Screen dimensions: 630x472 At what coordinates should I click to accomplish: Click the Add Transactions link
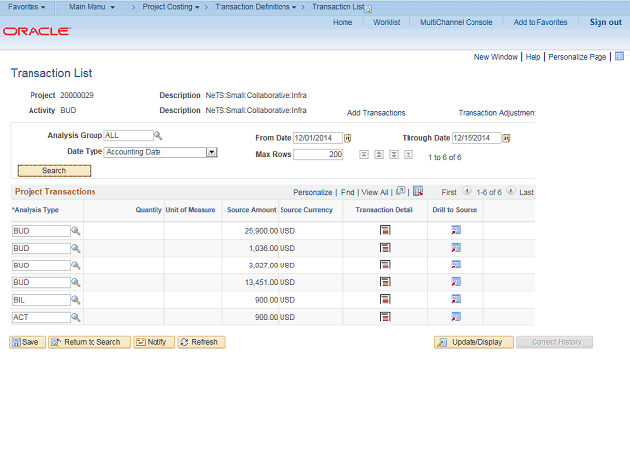376,113
